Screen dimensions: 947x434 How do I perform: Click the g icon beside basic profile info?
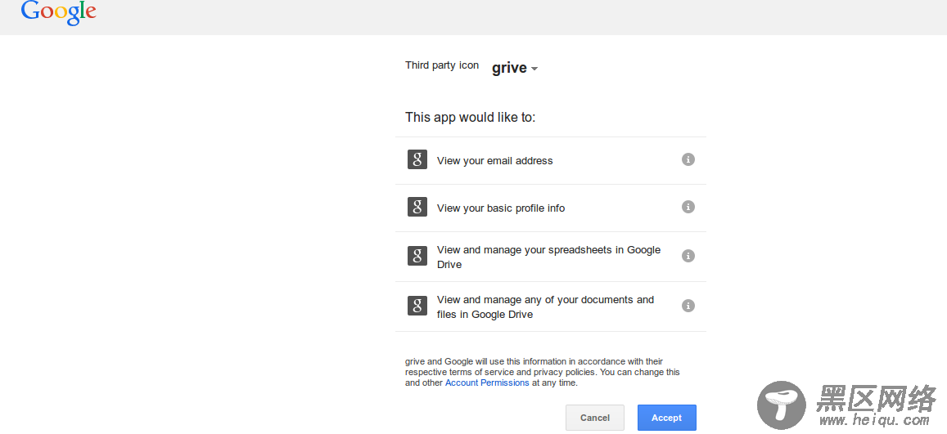417,208
